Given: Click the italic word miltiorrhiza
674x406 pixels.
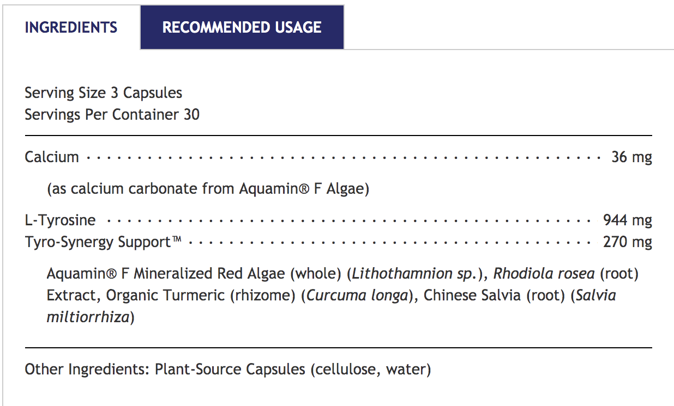Looking at the screenshot, I should pyautogui.click(x=88, y=317).
